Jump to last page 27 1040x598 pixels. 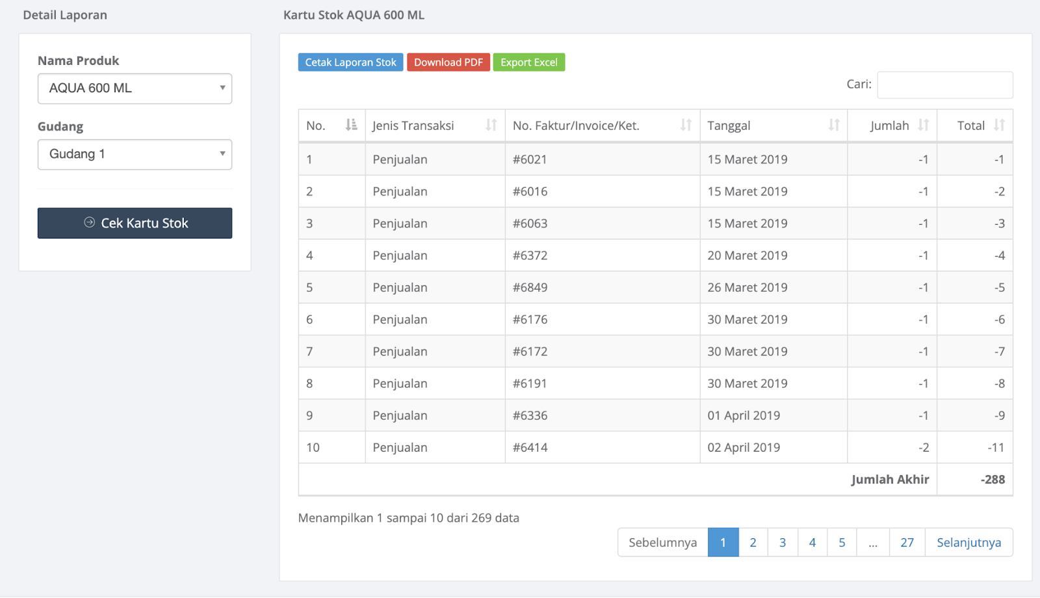click(907, 542)
